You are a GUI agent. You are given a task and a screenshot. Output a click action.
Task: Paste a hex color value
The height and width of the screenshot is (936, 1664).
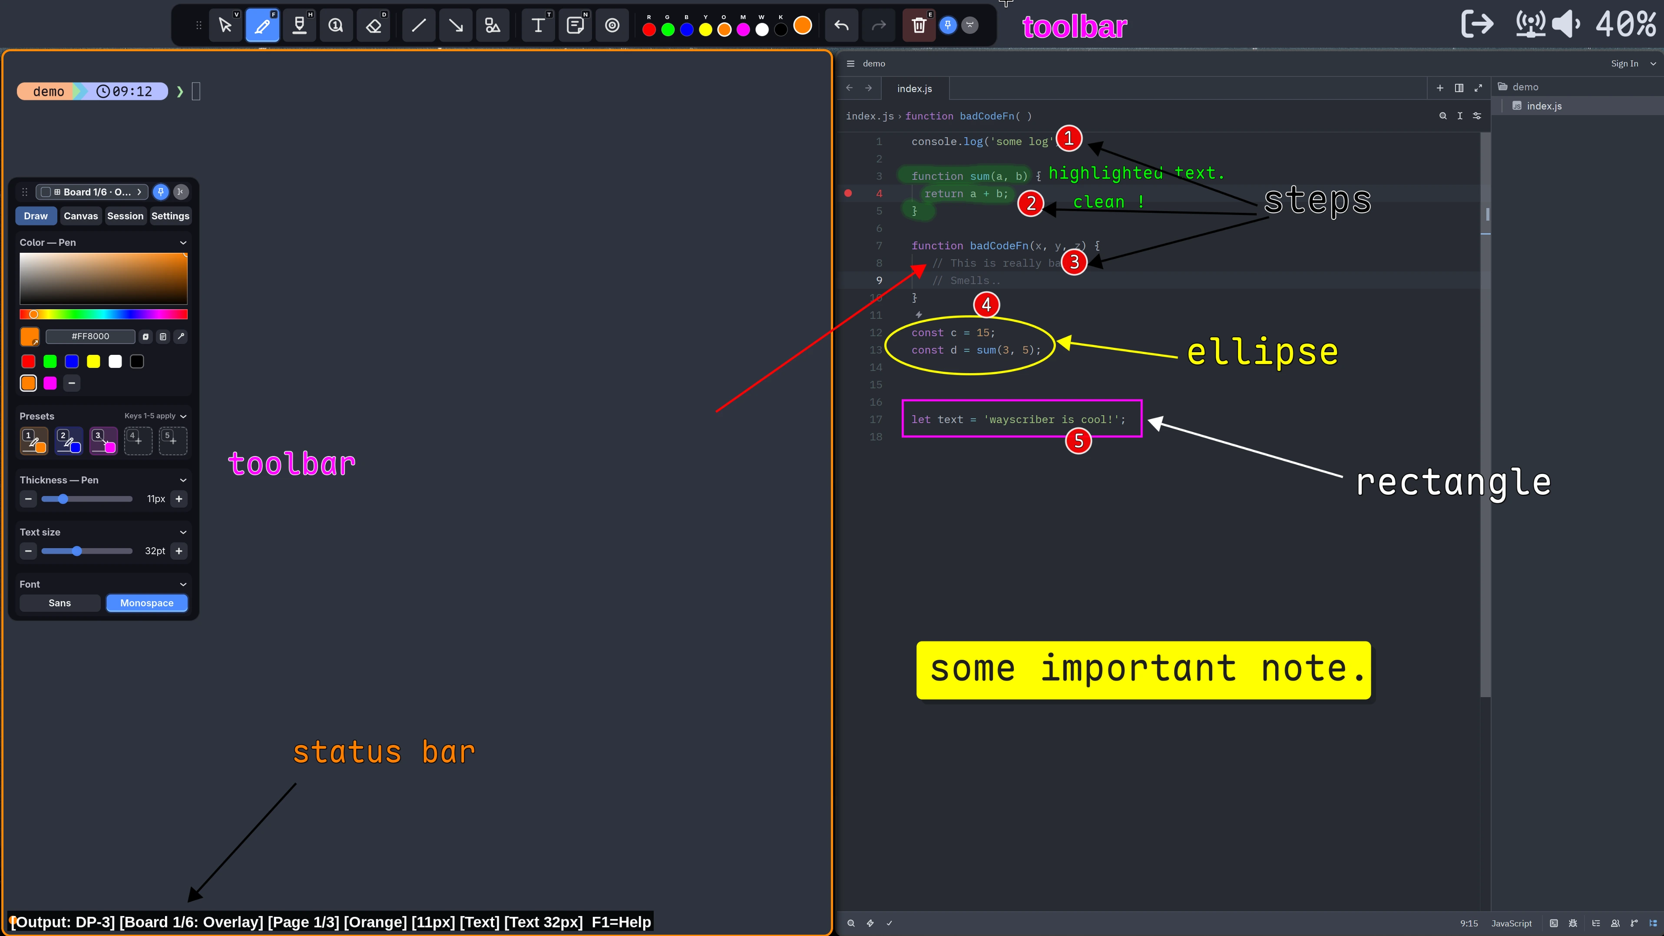click(x=163, y=337)
